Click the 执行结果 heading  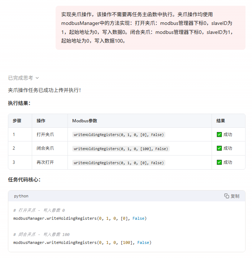19,103
